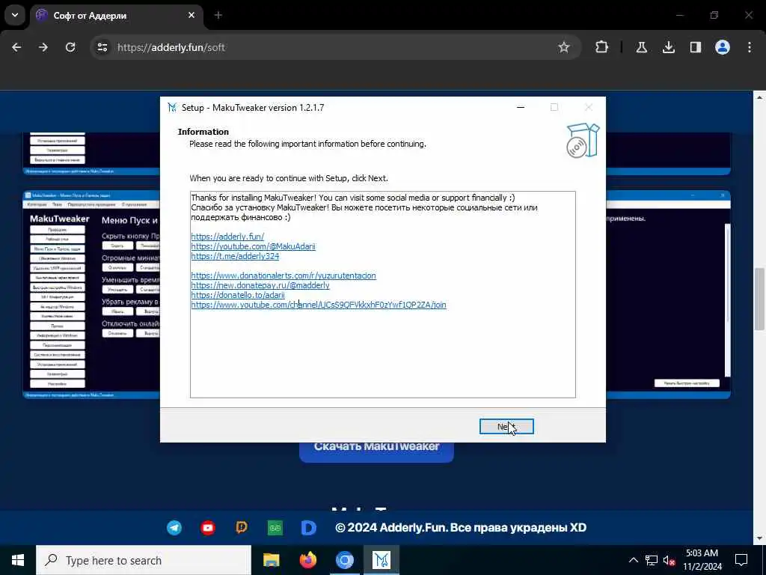The width and height of the screenshot is (766, 575).
Task: Click the Next button in Setup
Action: pyautogui.click(x=506, y=426)
